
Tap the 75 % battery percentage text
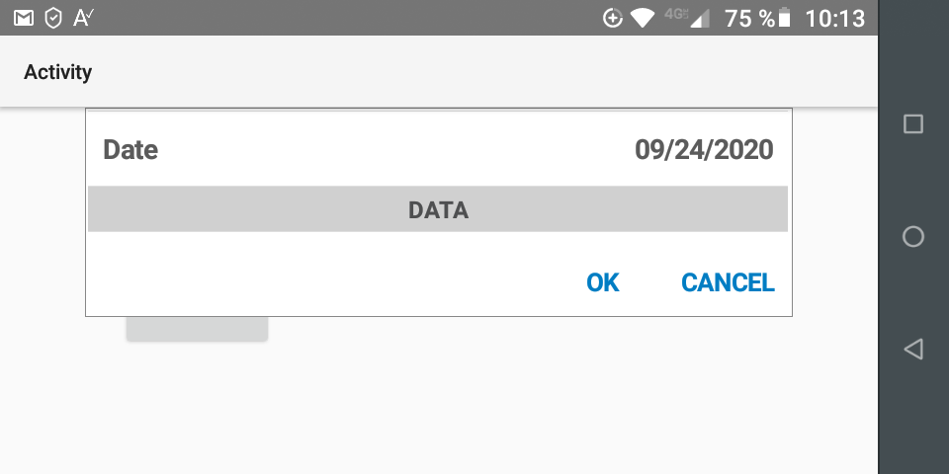pyautogui.click(x=749, y=18)
